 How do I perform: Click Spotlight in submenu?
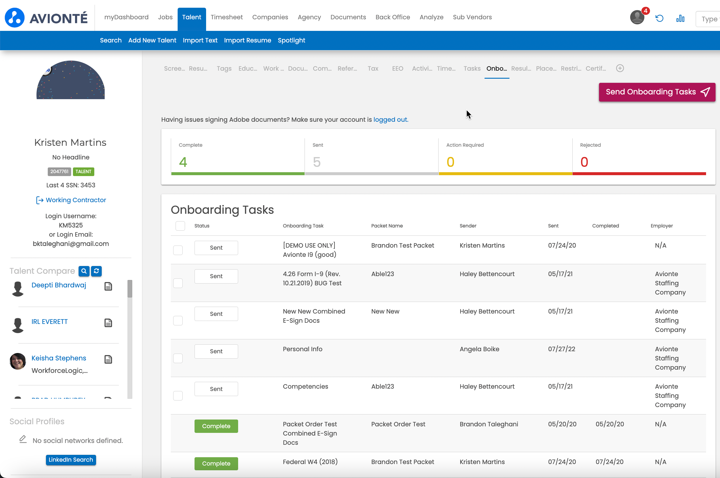tap(291, 40)
